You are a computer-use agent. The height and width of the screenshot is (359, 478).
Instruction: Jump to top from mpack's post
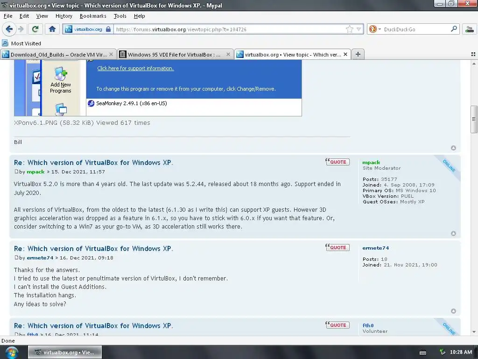(453, 233)
